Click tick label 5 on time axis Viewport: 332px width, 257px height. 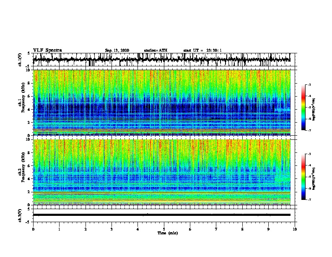164,229
